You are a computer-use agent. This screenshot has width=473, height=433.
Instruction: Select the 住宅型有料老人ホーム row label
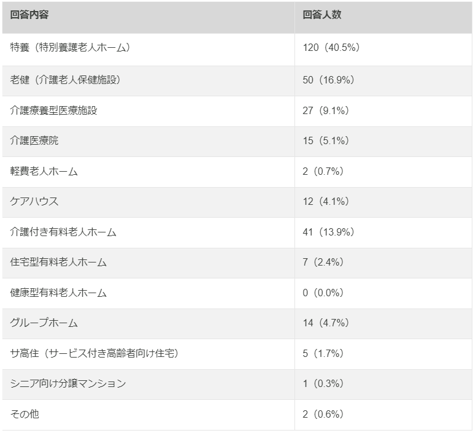pyautogui.click(x=59, y=262)
